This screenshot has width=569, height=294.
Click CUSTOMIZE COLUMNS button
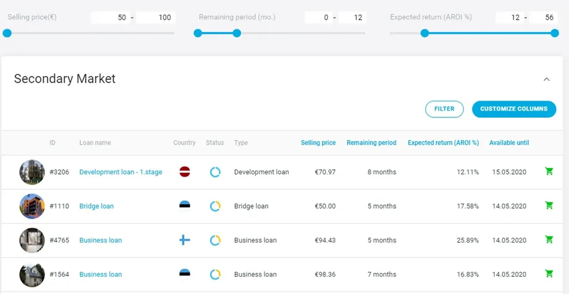coord(514,109)
